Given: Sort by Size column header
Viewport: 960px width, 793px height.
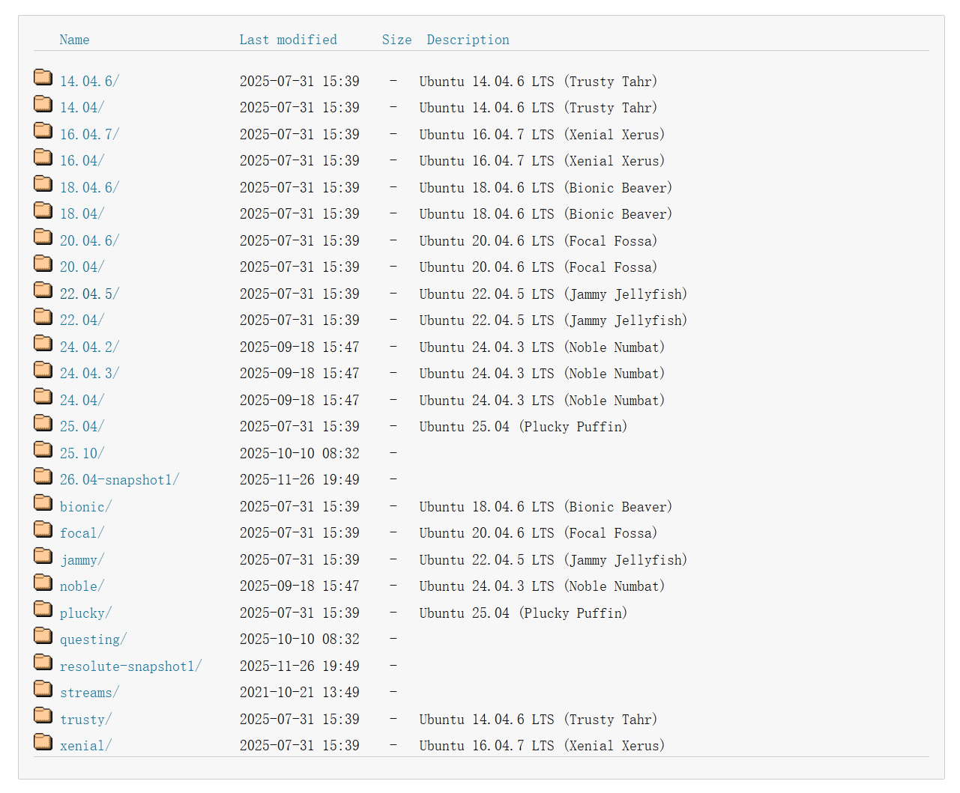Looking at the screenshot, I should click(396, 40).
